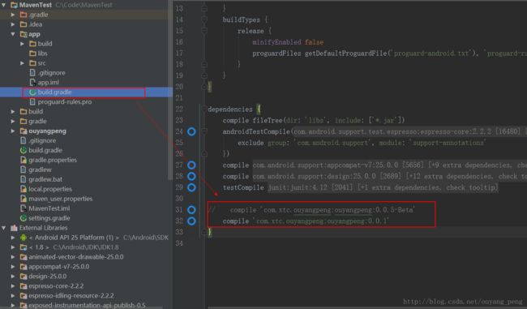Image resolution: width=527 pixels, height=309 pixels.
Task: Select maven_user.properties in project tree
Action: point(61,199)
